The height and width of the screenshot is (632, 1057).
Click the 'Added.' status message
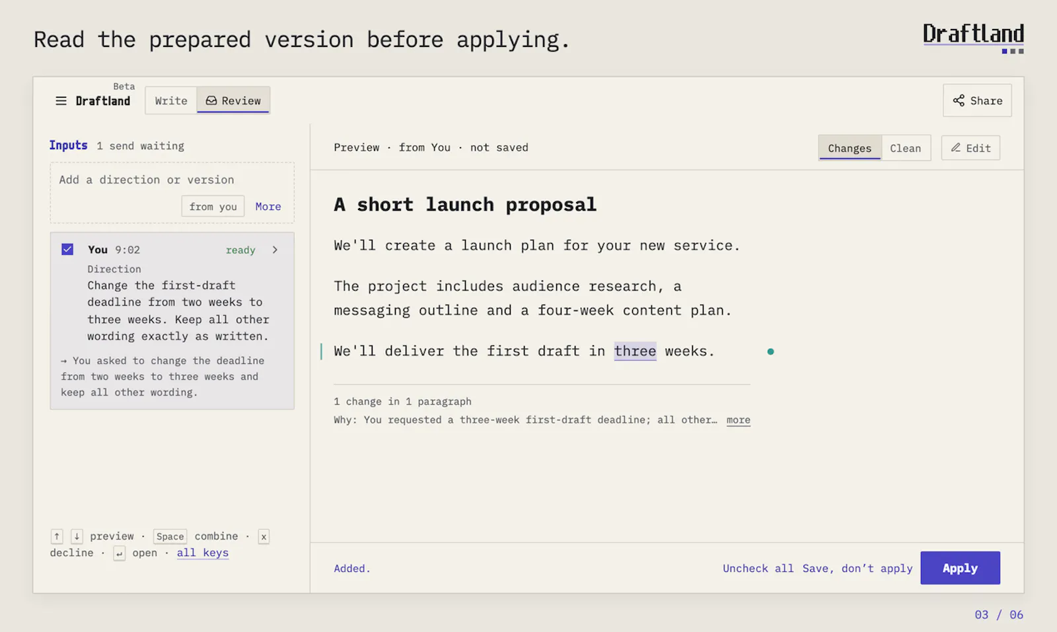click(x=352, y=569)
